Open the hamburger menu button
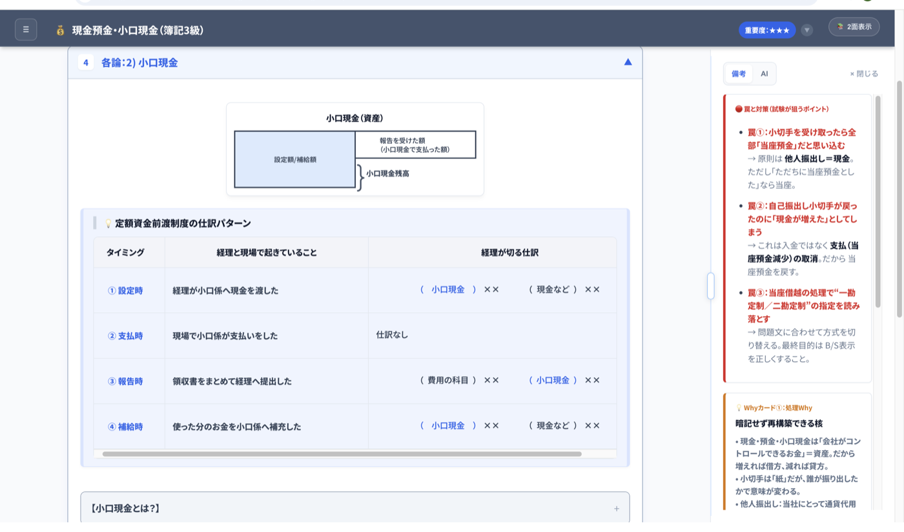This screenshot has height=532, width=904. (26, 30)
